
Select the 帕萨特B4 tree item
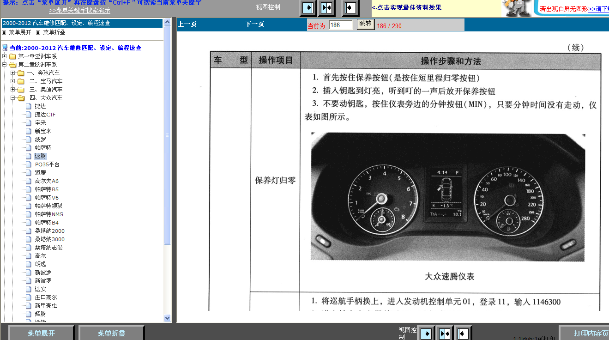click(47, 223)
